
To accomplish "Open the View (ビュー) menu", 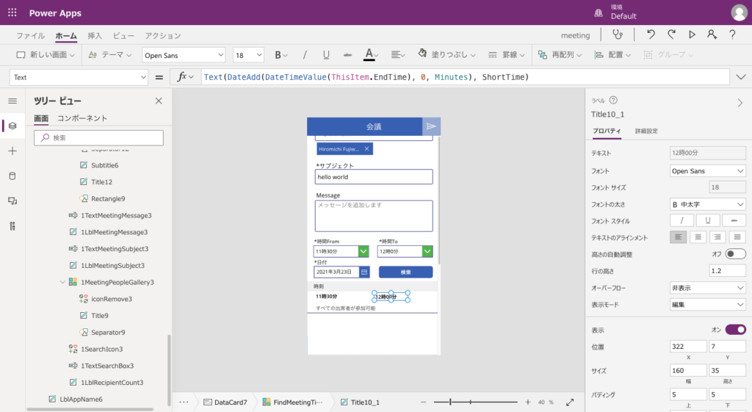I will pyautogui.click(x=123, y=35).
